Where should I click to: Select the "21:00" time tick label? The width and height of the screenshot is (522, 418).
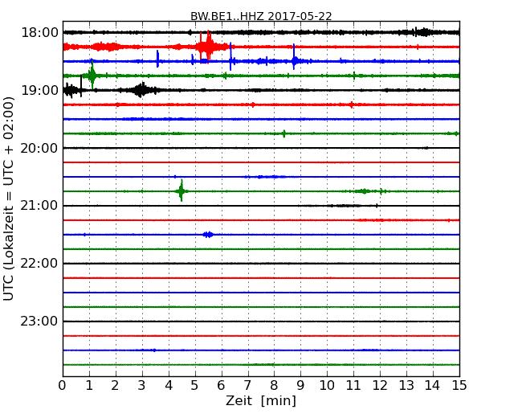coord(39,206)
